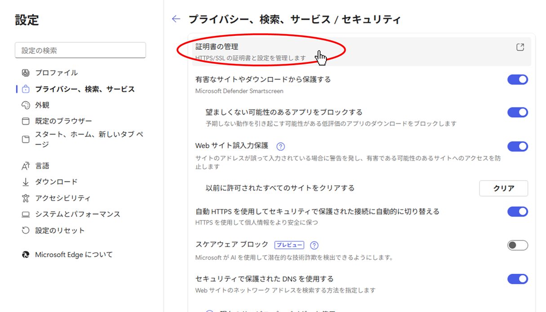Click inside the 設定の検索 search field
This screenshot has width=546, height=312.
(x=80, y=50)
